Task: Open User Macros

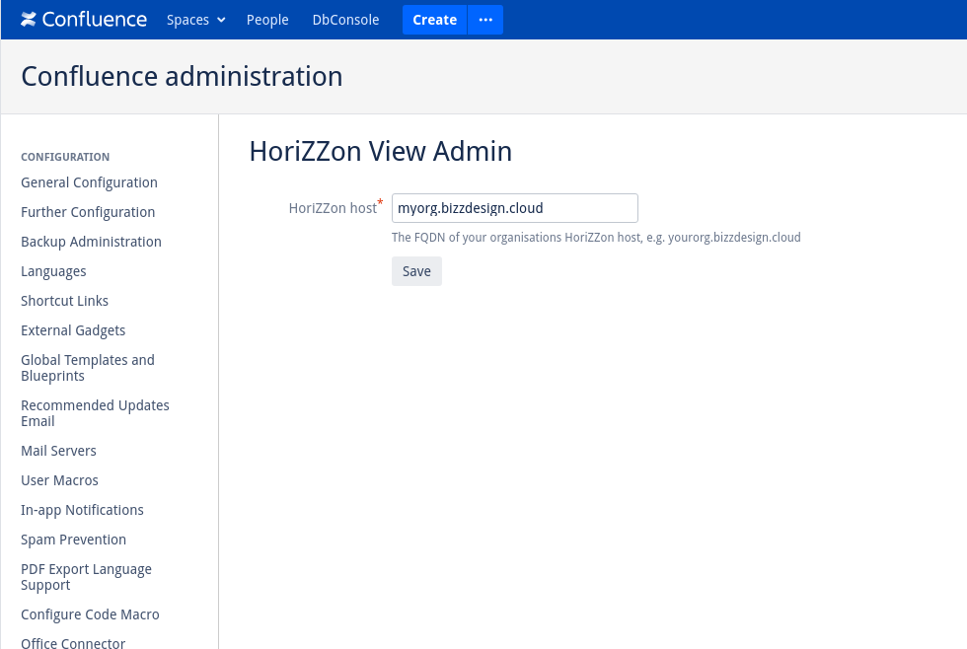Action: point(60,480)
